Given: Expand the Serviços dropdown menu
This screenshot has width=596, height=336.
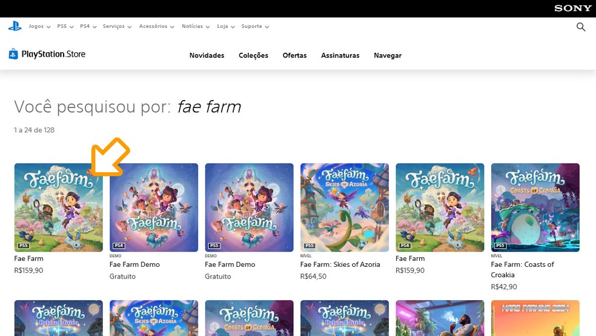Looking at the screenshot, I should pos(117,26).
